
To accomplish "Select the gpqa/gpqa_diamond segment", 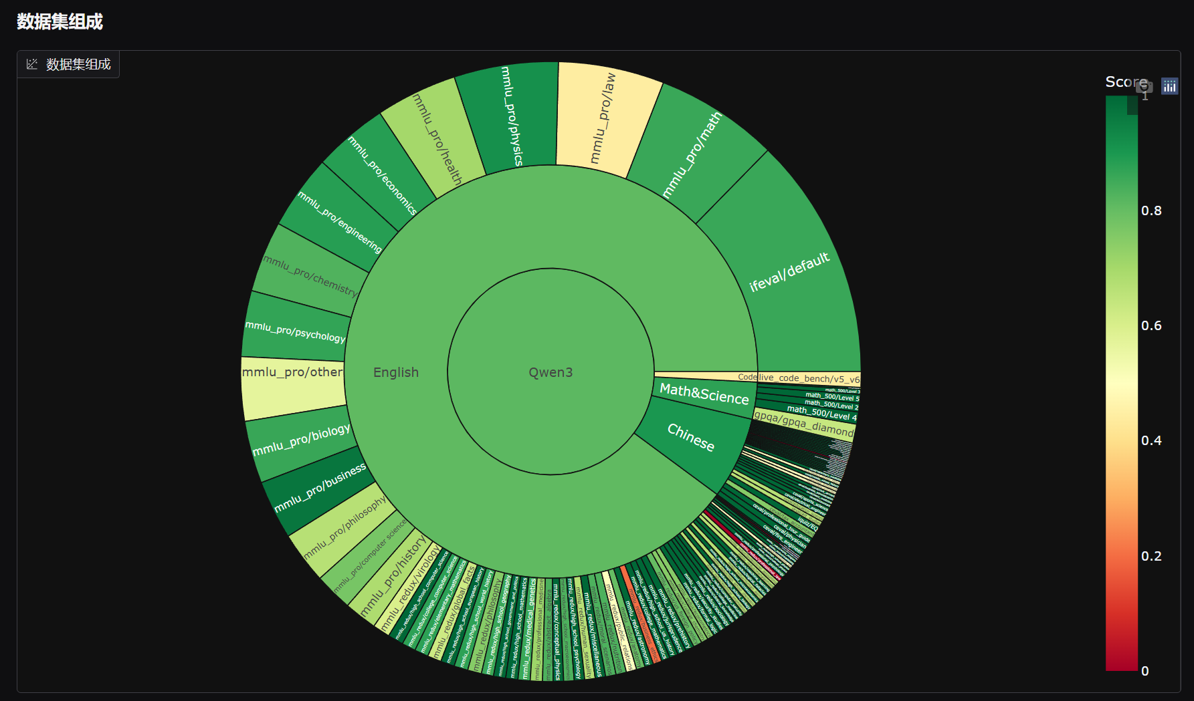I will pyautogui.click(x=804, y=424).
